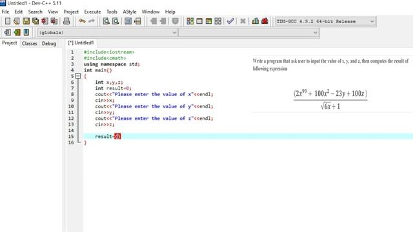Viewport: 413px width, 232px height.
Task: Click the #include<cmath> line
Action: [x=105, y=58]
